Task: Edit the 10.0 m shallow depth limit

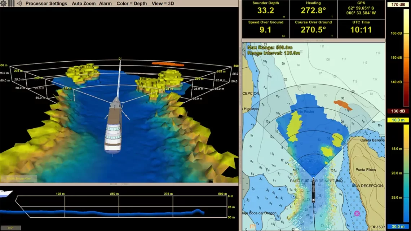Action: click(398, 120)
